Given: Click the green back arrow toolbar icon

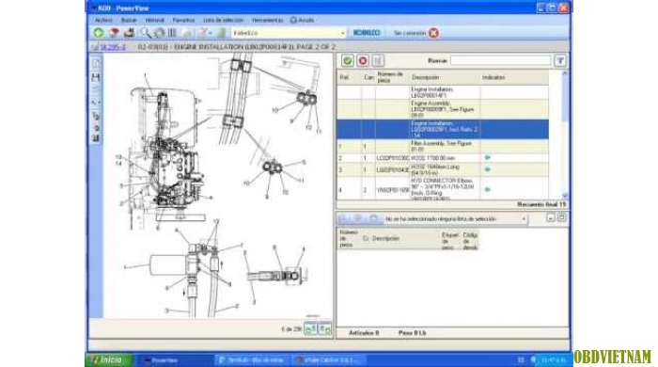Looking at the screenshot, I should pos(99,33).
